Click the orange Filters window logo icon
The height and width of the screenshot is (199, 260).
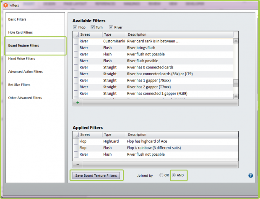(x=5, y=5)
